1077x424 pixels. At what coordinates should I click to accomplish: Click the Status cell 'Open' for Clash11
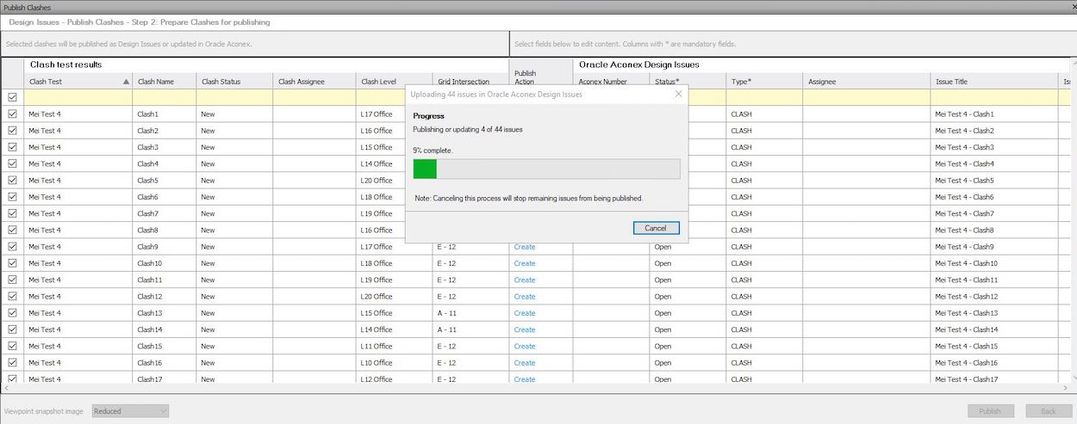[x=688, y=280]
